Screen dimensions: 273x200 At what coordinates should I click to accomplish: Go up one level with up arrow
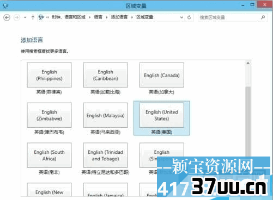(33, 17)
